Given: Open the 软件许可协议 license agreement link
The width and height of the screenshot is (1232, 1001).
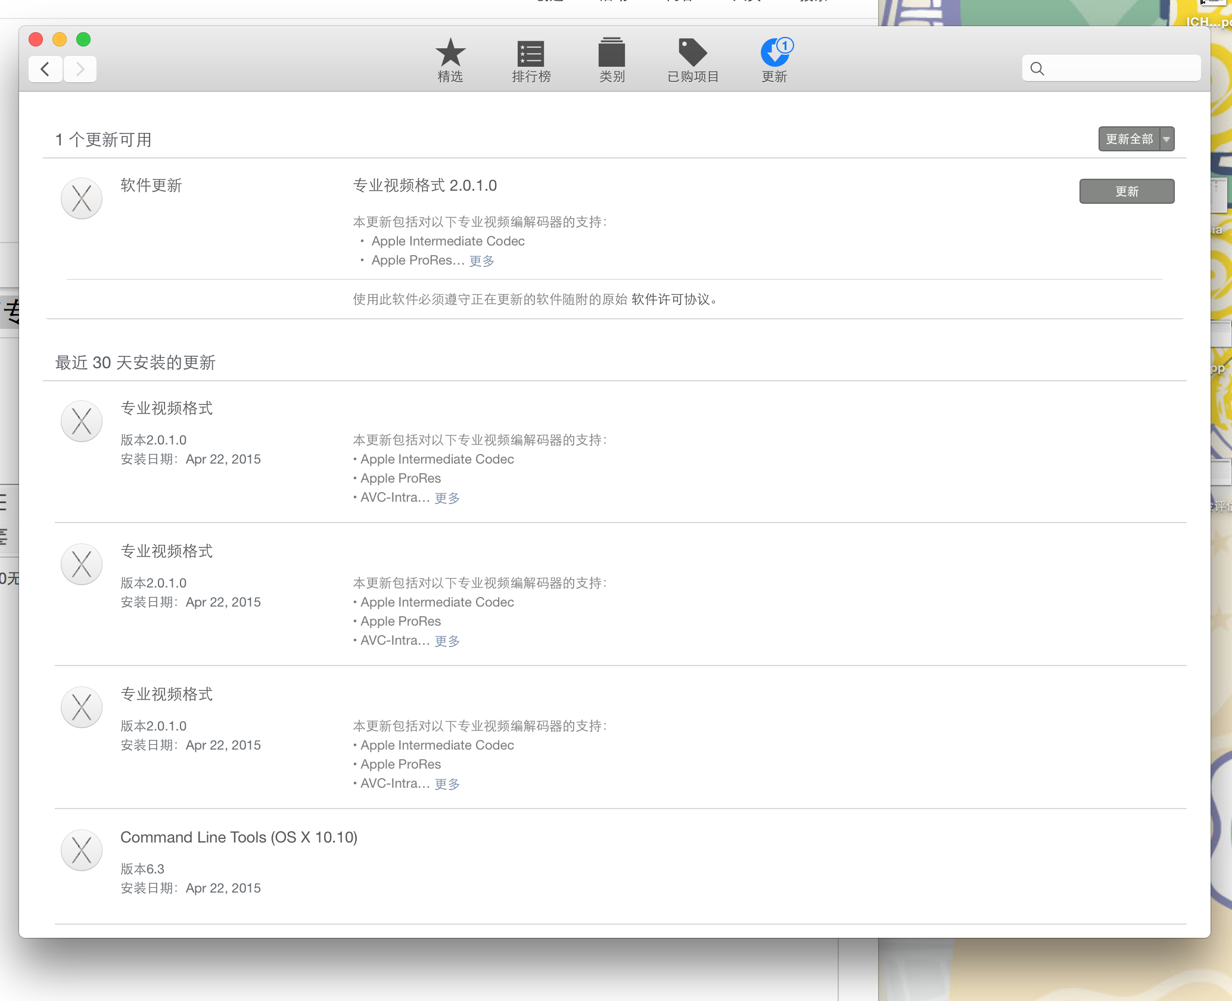Looking at the screenshot, I should coord(670,299).
